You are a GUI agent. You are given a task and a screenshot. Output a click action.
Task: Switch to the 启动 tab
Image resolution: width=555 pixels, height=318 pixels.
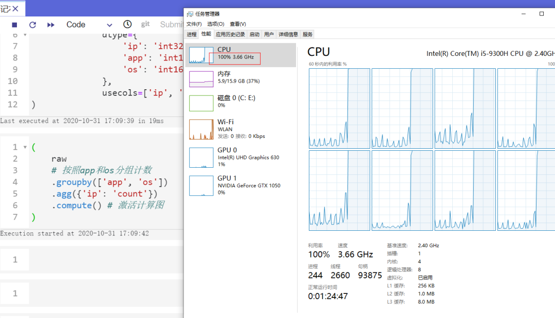254,34
